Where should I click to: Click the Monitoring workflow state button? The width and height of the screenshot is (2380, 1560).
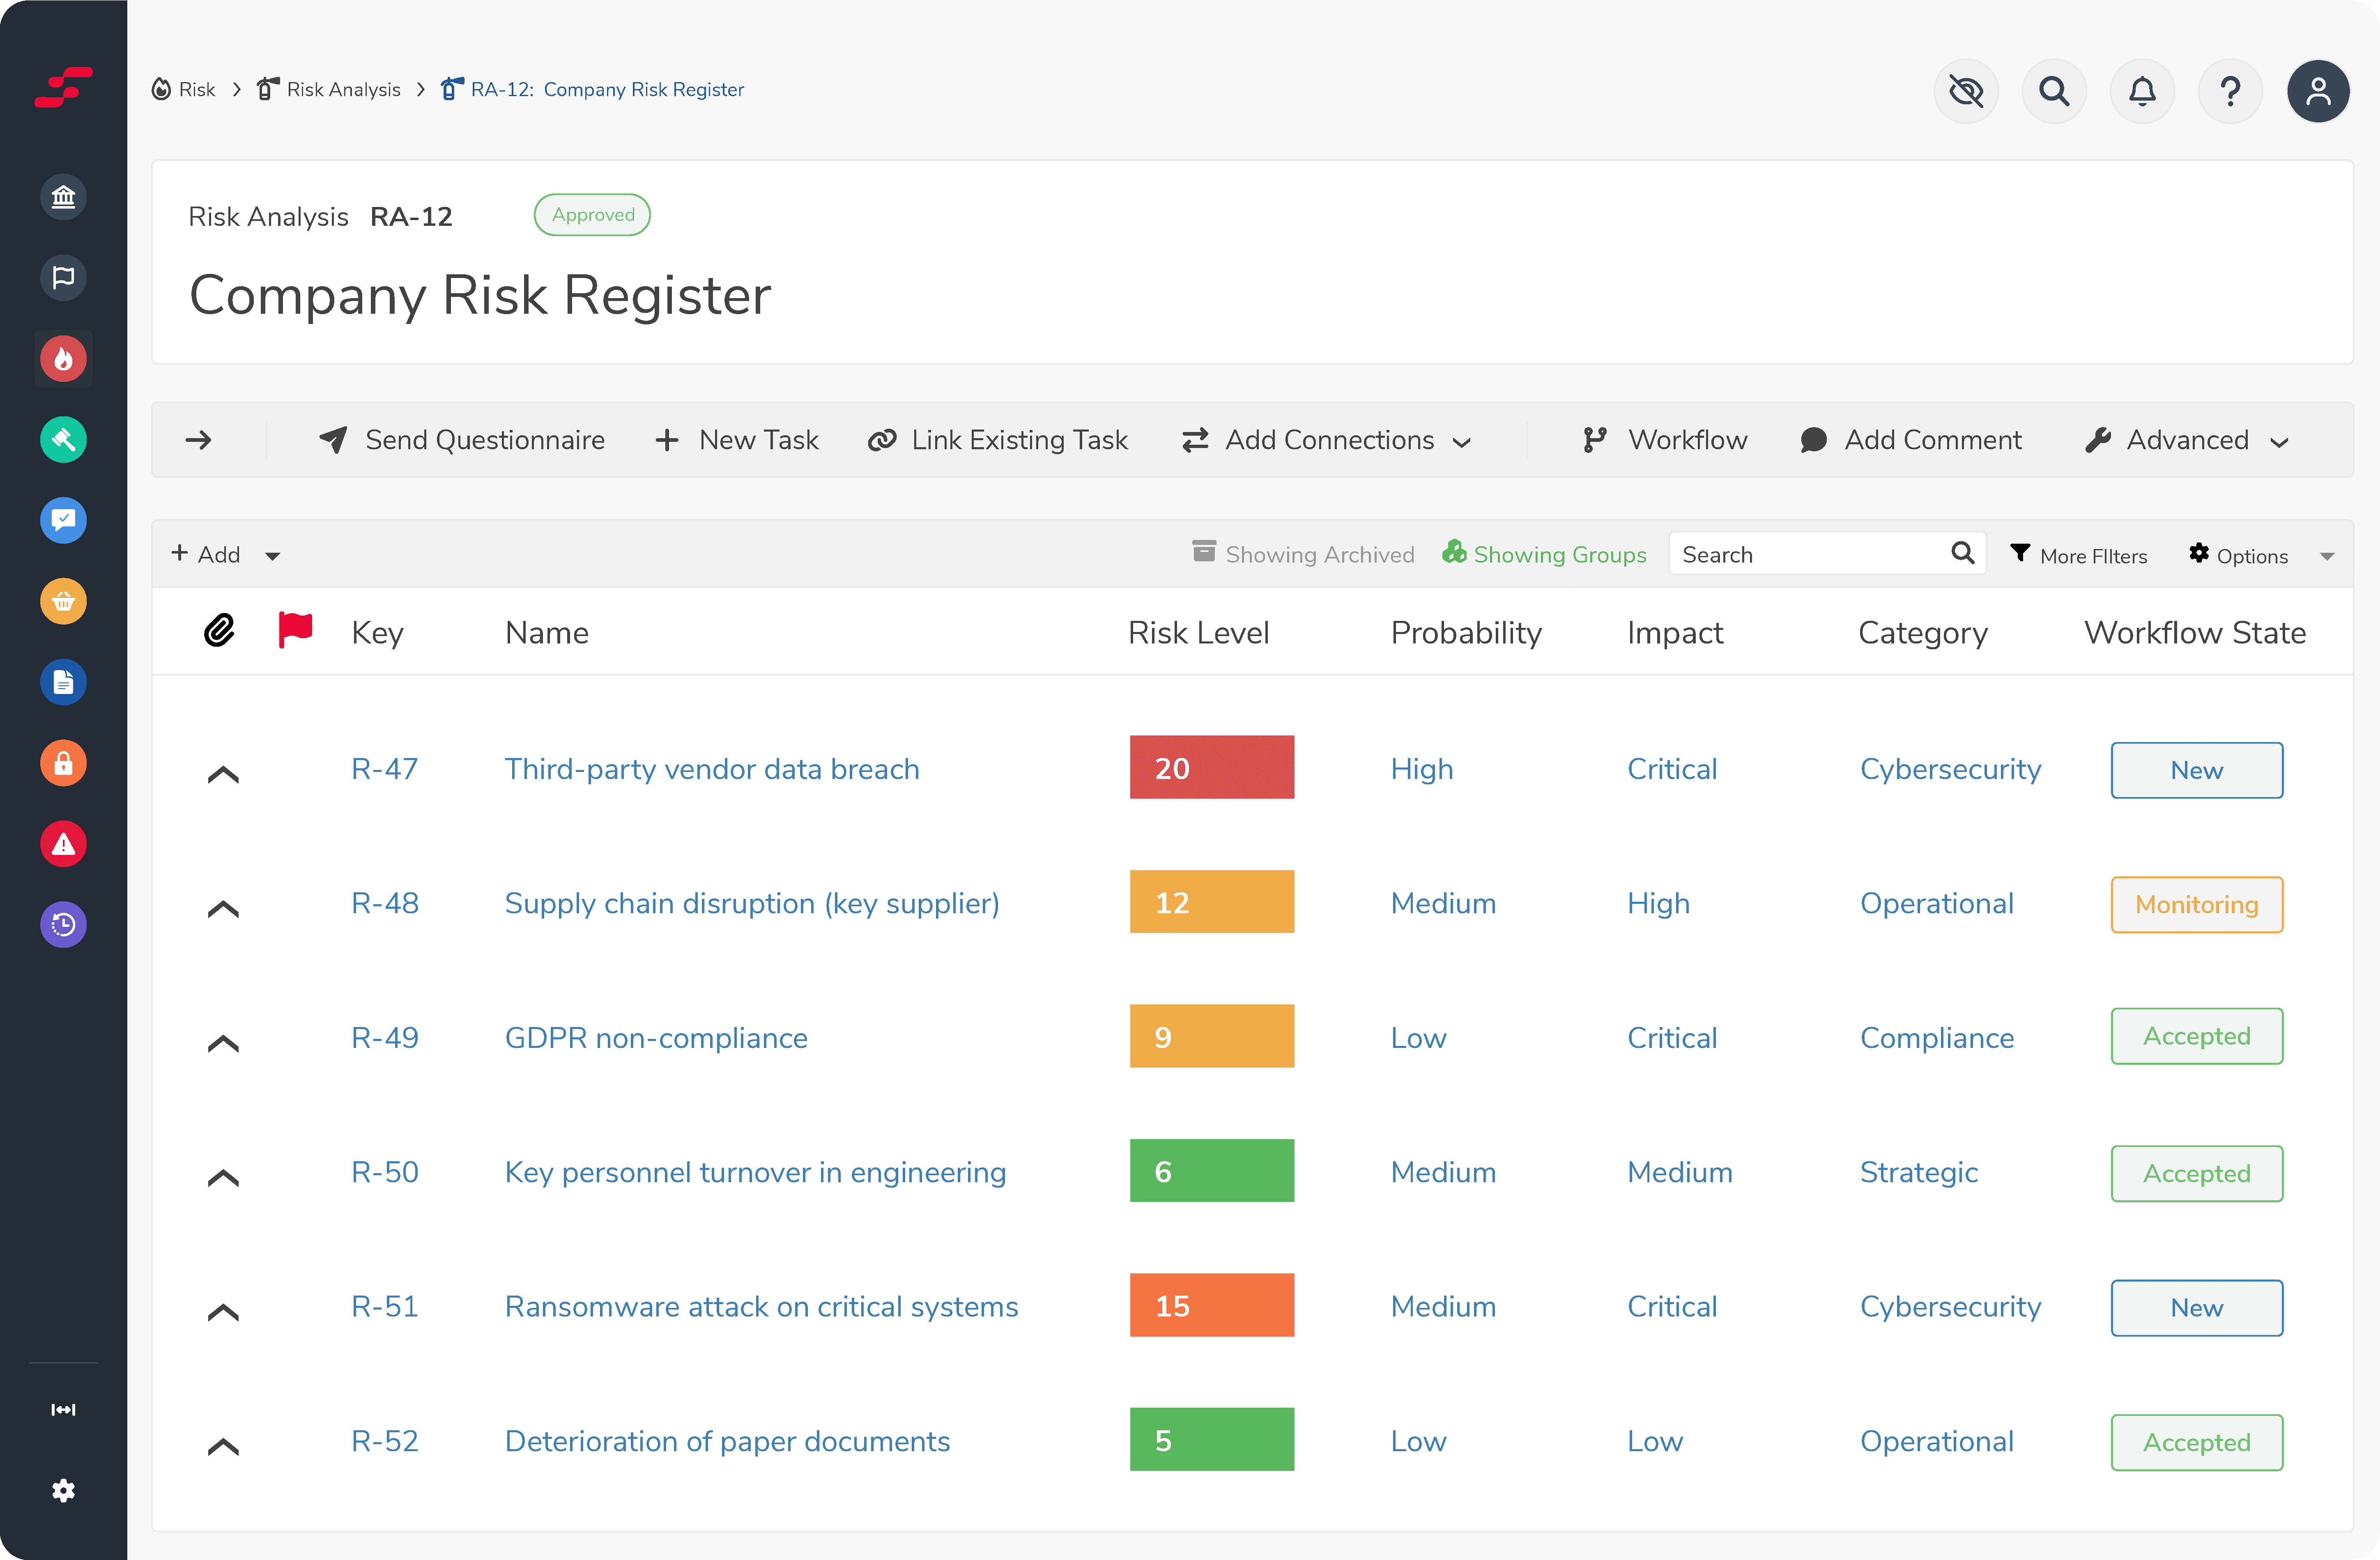click(2196, 904)
